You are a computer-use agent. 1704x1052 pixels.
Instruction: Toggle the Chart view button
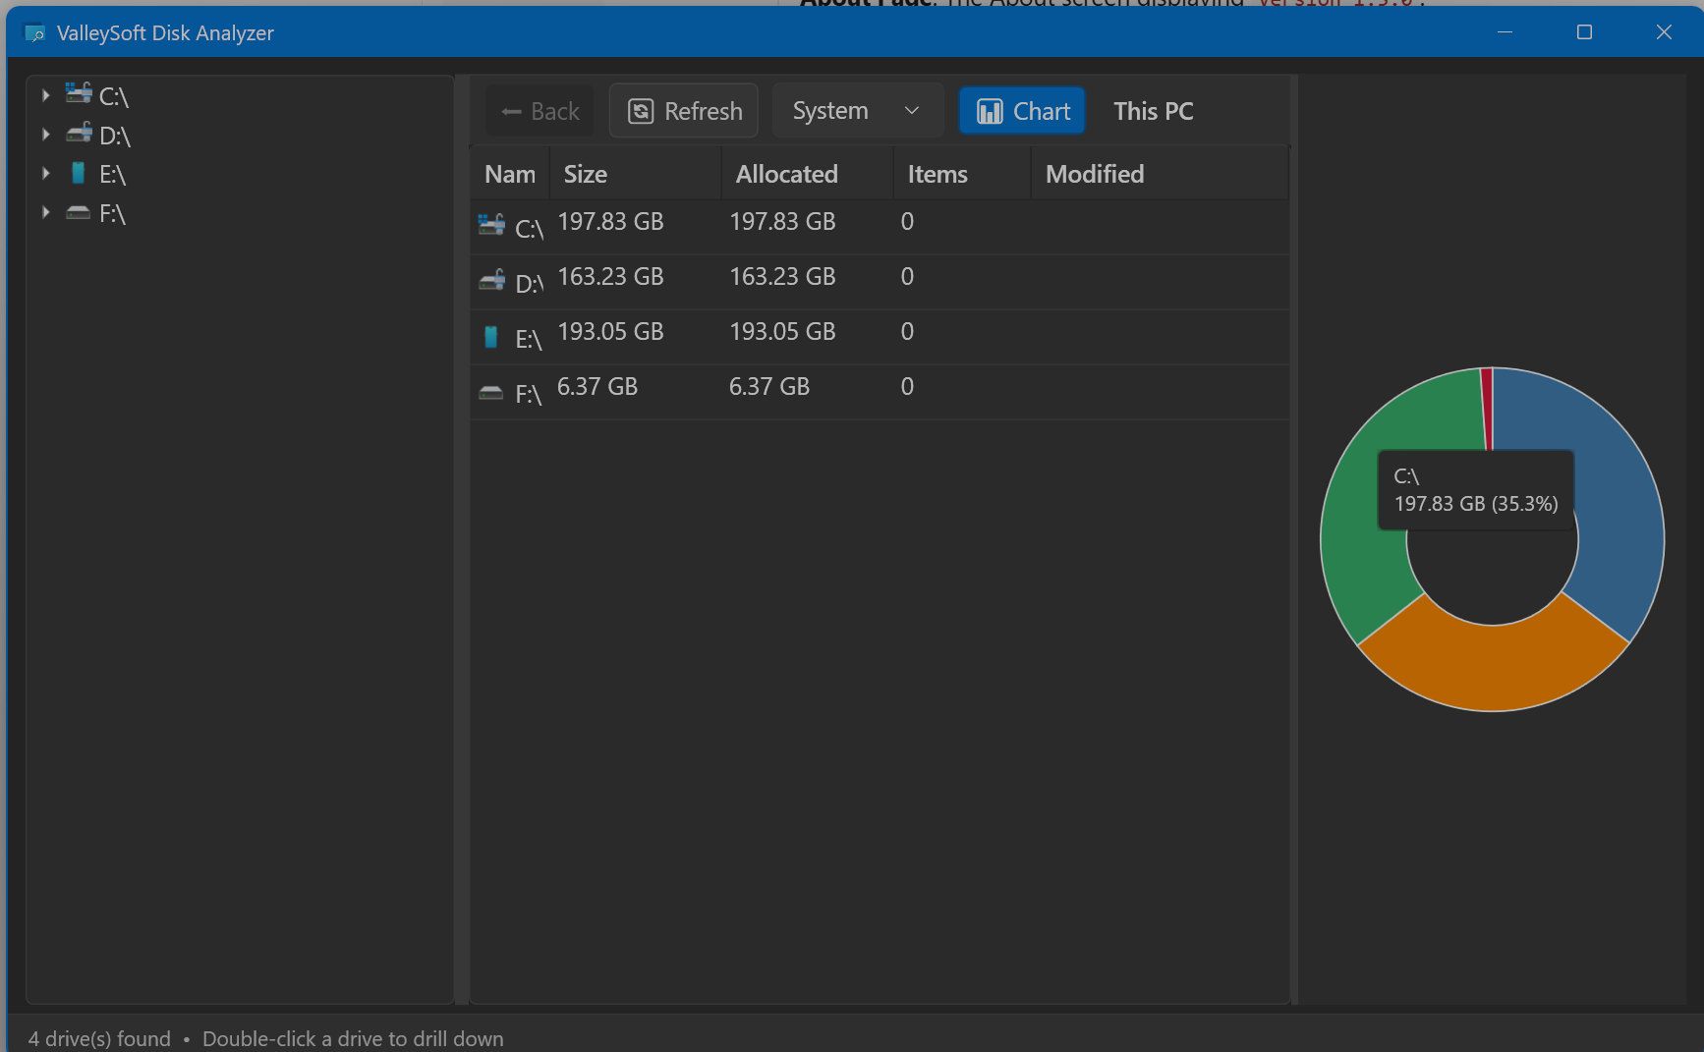coord(1022,111)
